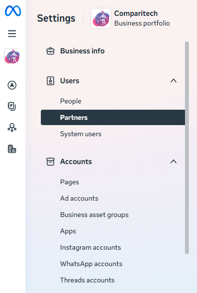Open the documents pages icon in left rail
This screenshot has width=197, height=293.
tap(12, 106)
